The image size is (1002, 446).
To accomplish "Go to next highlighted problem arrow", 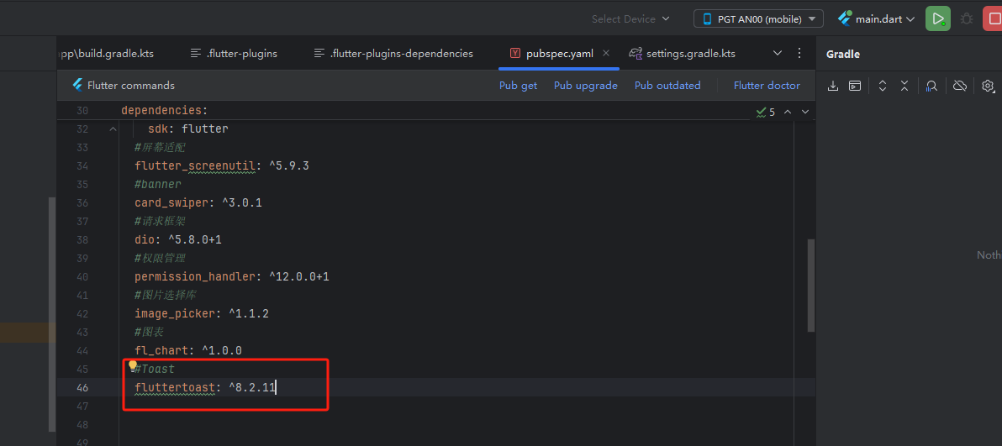I will point(805,112).
